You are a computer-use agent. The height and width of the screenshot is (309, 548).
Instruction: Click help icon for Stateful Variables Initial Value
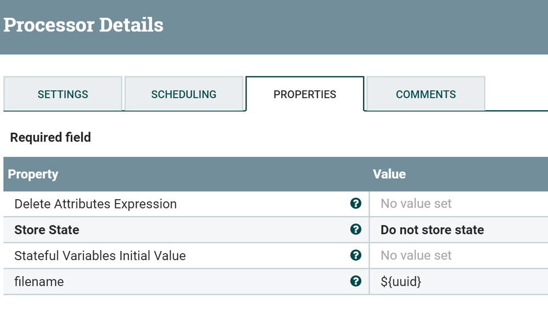point(356,255)
